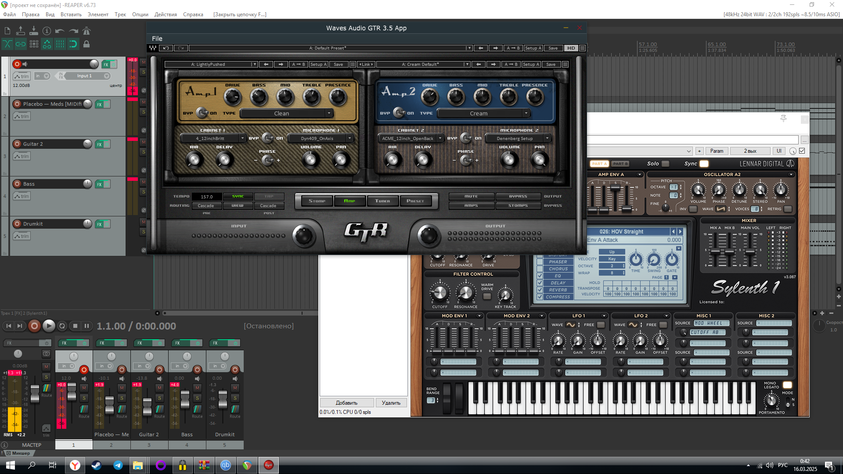843x474 pixels.
Task: Uncheck the EQ effect checkbox in Sylenth1
Action: pos(540,276)
